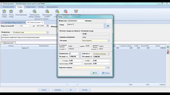This screenshot has height=95, width=170.
Task: Click the 3 000.00 sum cell in the row
Action: (x=158, y=48)
